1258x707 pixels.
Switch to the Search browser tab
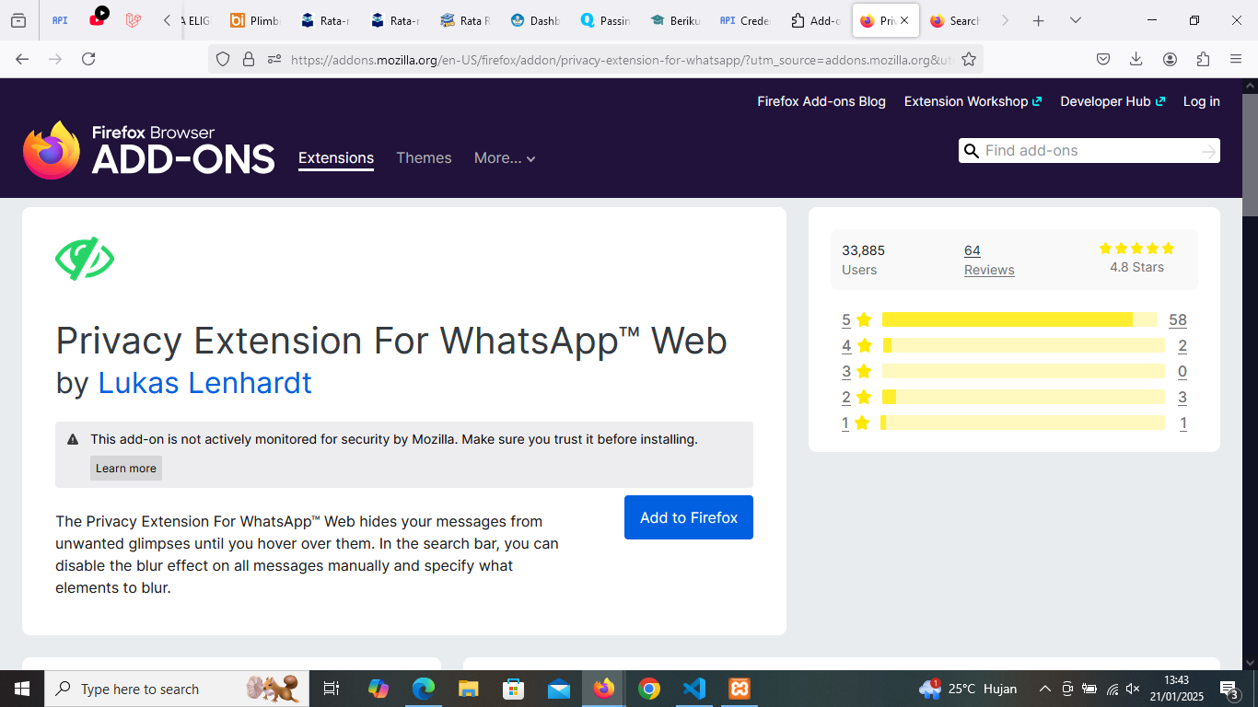coord(955,20)
